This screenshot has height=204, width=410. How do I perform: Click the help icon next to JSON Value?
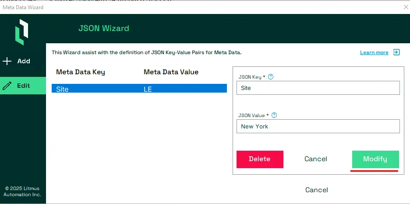[274, 115]
